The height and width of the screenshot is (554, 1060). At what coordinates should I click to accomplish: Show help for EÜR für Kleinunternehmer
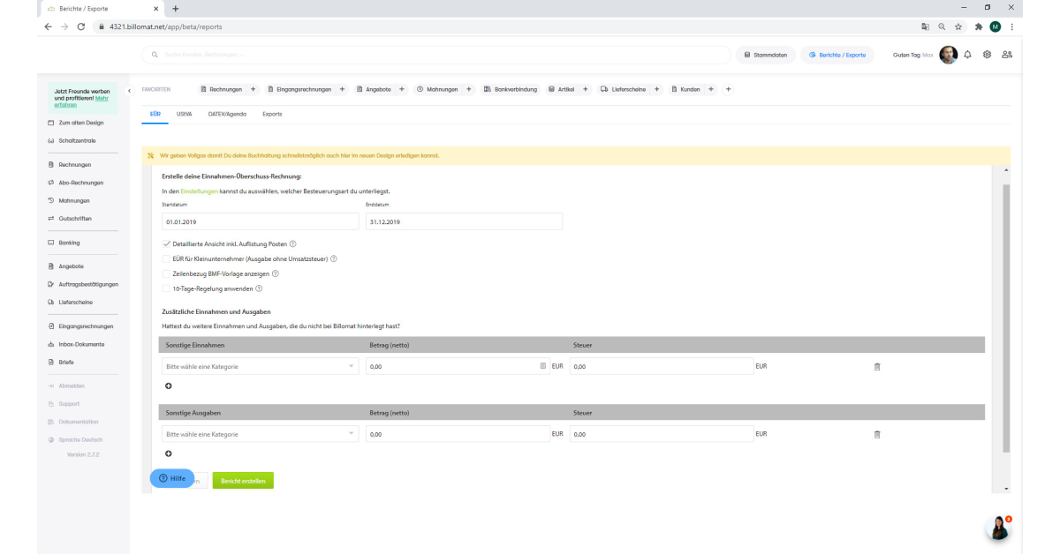coord(334,258)
